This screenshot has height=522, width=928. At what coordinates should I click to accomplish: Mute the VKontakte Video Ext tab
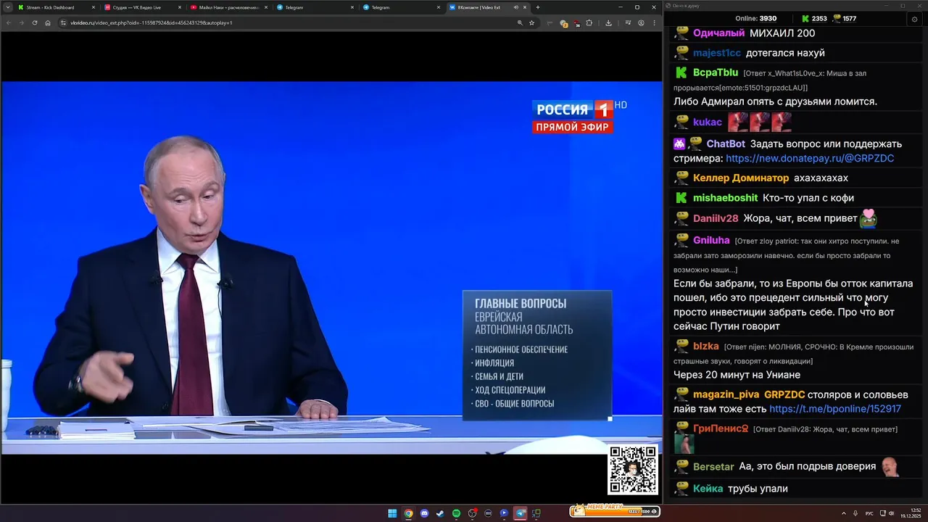click(x=516, y=7)
